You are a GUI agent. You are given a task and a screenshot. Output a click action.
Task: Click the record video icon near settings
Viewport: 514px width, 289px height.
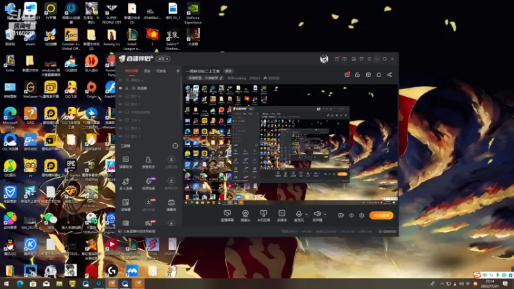pos(341,215)
